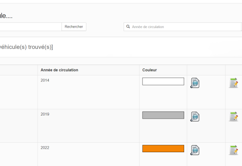Edit icon for the 2014 vehicle row
Viewport: 242px width, 166px height.
233,83
